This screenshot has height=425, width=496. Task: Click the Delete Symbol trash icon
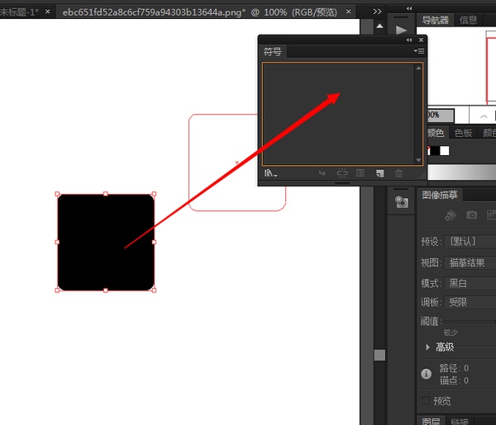pyautogui.click(x=399, y=173)
